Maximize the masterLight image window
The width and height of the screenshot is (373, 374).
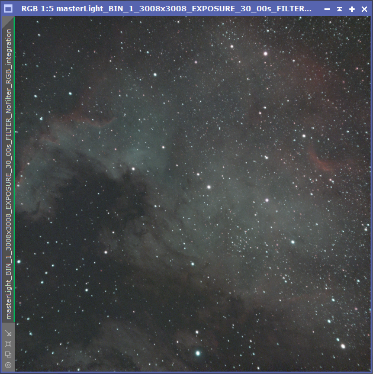pos(352,9)
